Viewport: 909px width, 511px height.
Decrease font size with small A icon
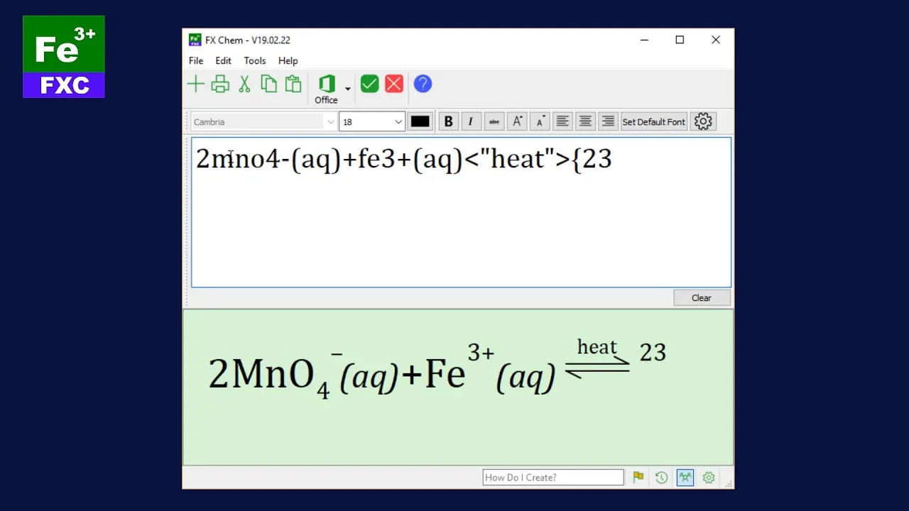click(x=540, y=121)
